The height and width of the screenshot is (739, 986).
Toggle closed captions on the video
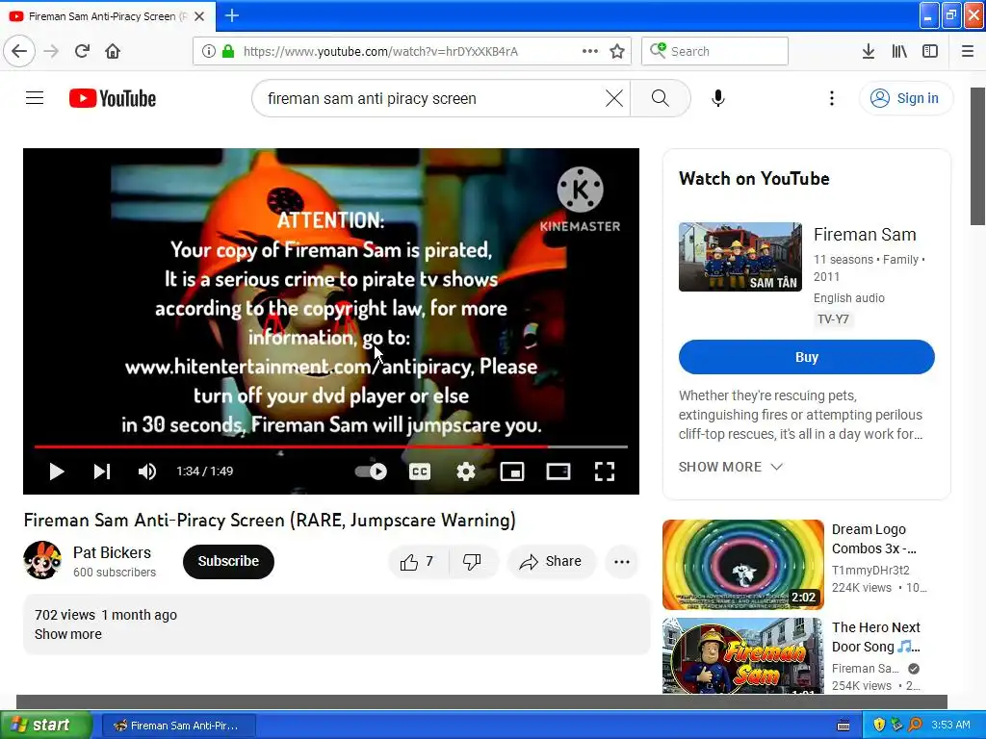pos(420,471)
